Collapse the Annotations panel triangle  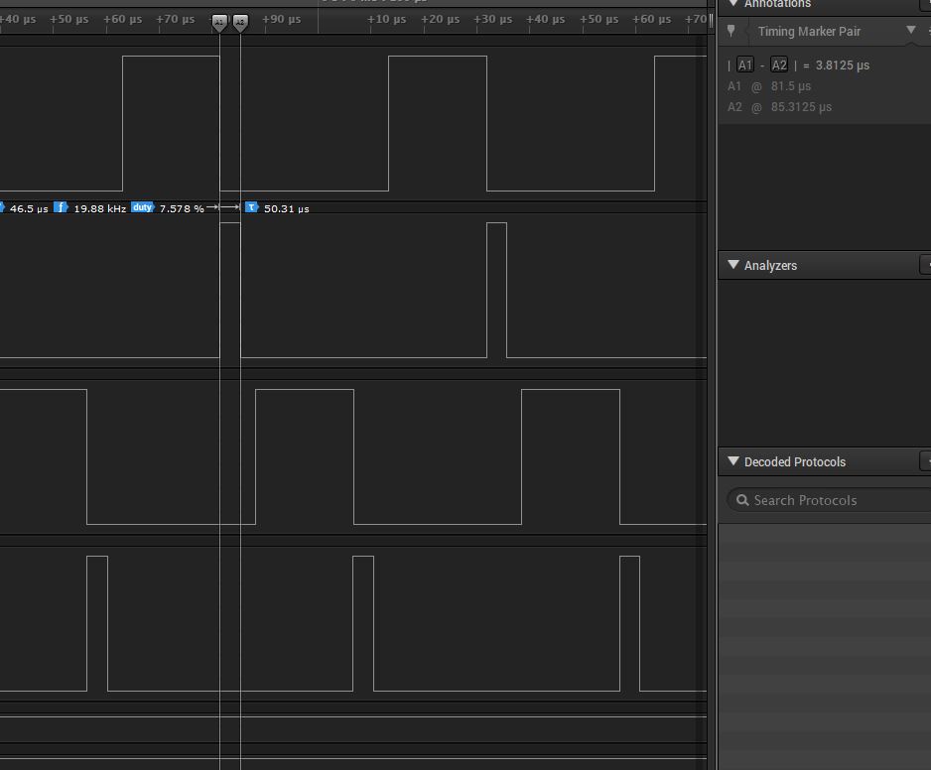pyautogui.click(x=733, y=4)
